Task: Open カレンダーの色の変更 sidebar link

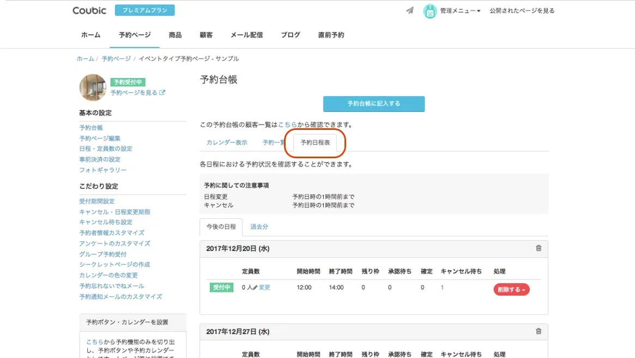Action: coord(108,275)
